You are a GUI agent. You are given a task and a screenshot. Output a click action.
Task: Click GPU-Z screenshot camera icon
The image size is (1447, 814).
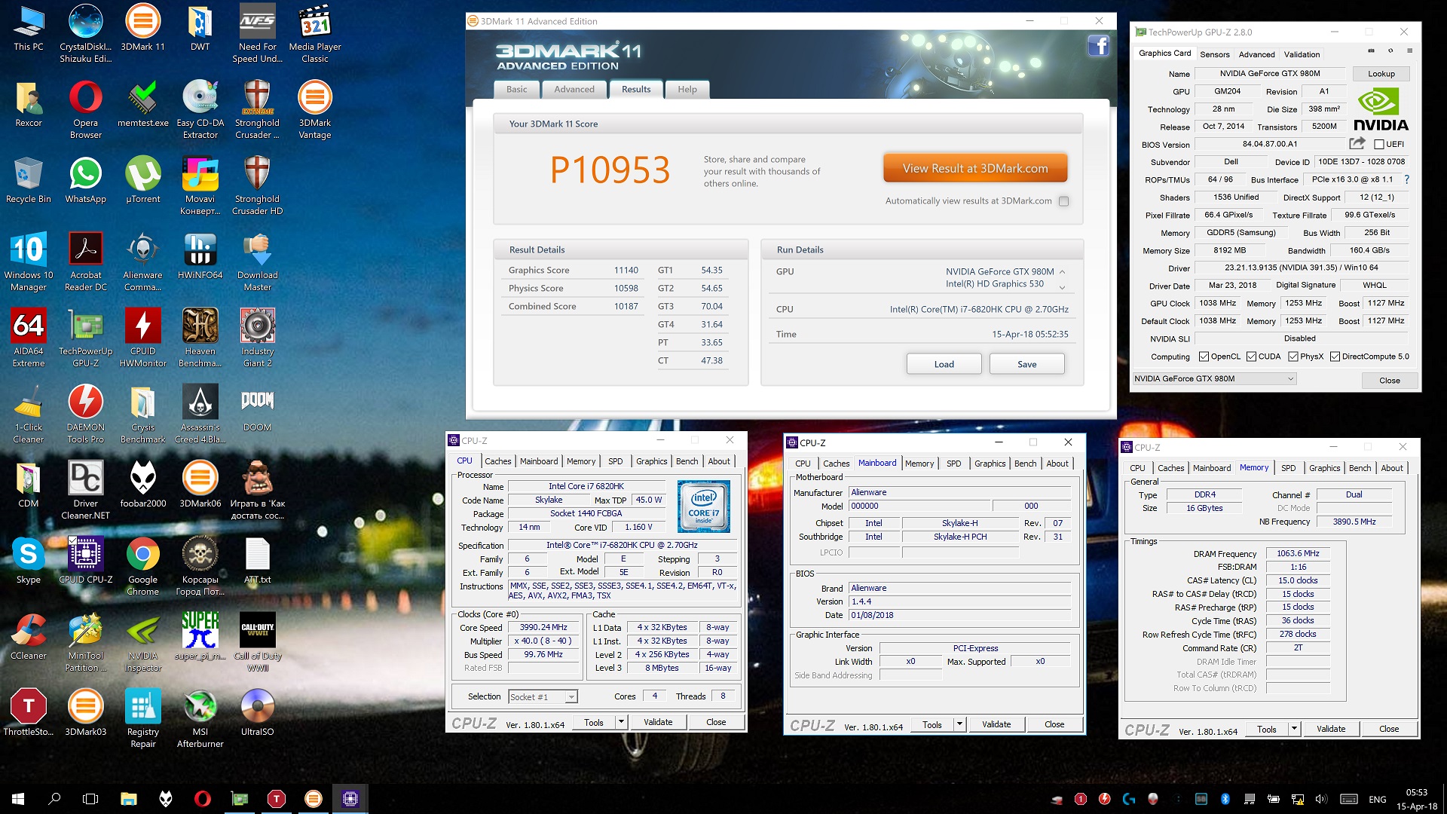[x=1371, y=51]
